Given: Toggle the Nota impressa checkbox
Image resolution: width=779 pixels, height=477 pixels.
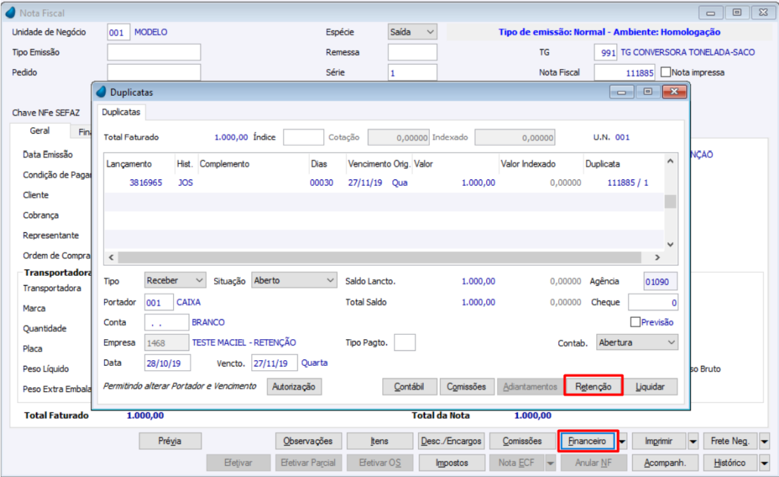Looking at the screenshot, I should coord(666,72).
